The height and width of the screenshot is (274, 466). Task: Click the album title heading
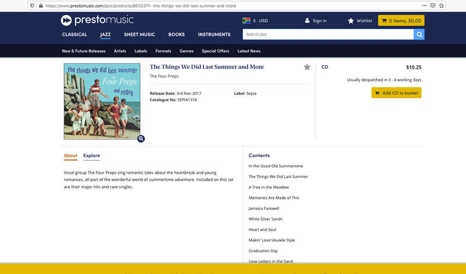207,67
